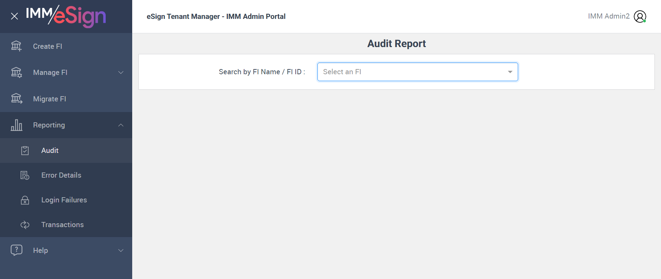The width and height of the screenshot is (661, 279).
Task: Click the Transactions cycle arrows icon
Action: click(25, 225)
